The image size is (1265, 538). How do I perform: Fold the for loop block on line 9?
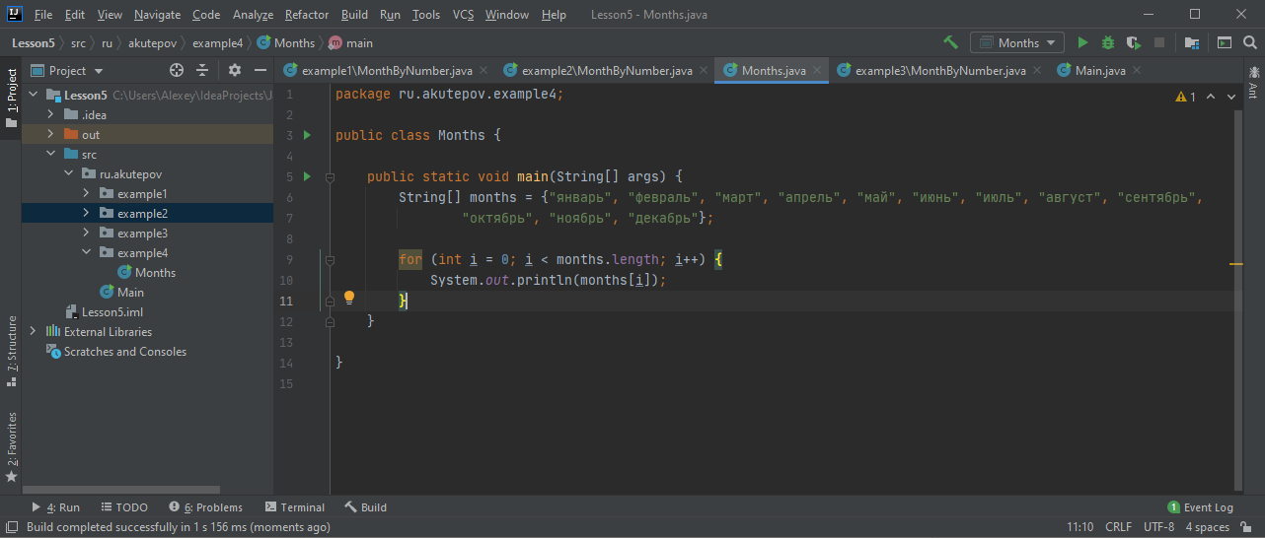330,260
